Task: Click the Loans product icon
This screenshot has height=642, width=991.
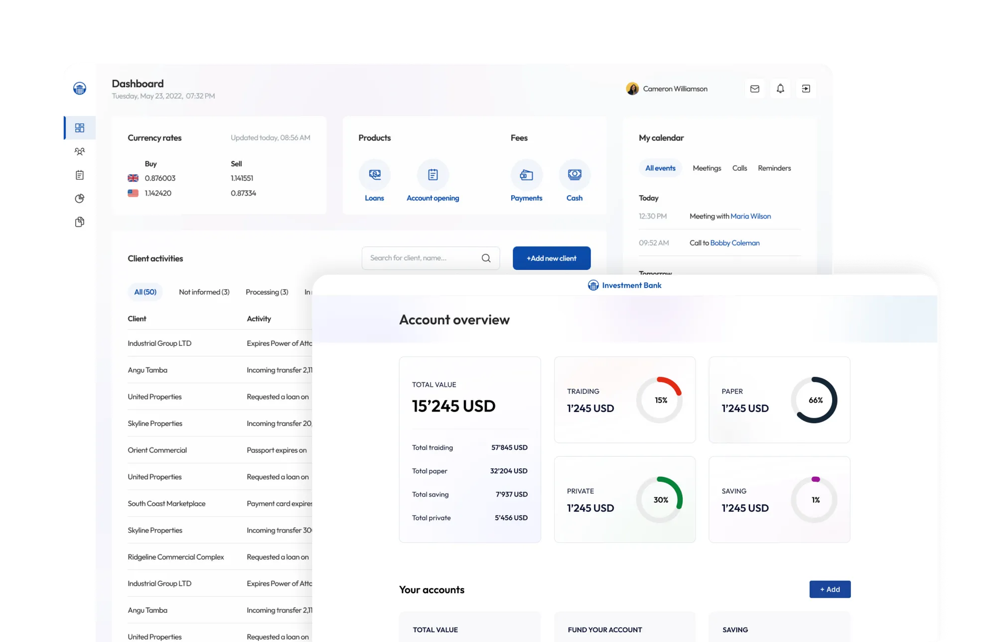Action: pos(374,175)
